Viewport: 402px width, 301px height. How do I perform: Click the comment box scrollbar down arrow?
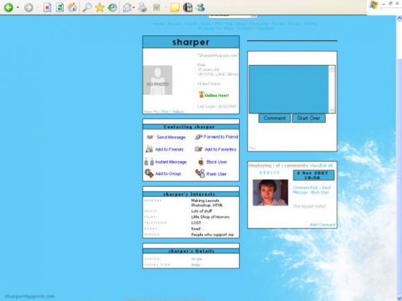pos(332,109)
